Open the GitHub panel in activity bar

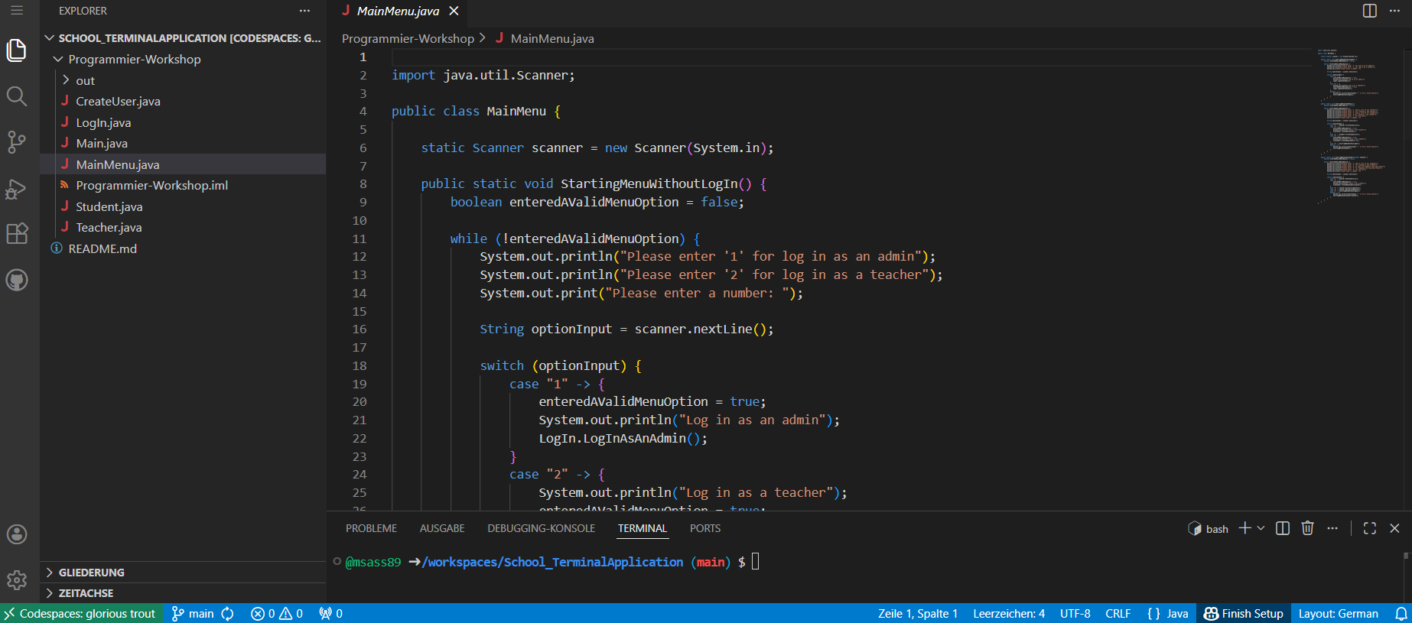[17, 280]
